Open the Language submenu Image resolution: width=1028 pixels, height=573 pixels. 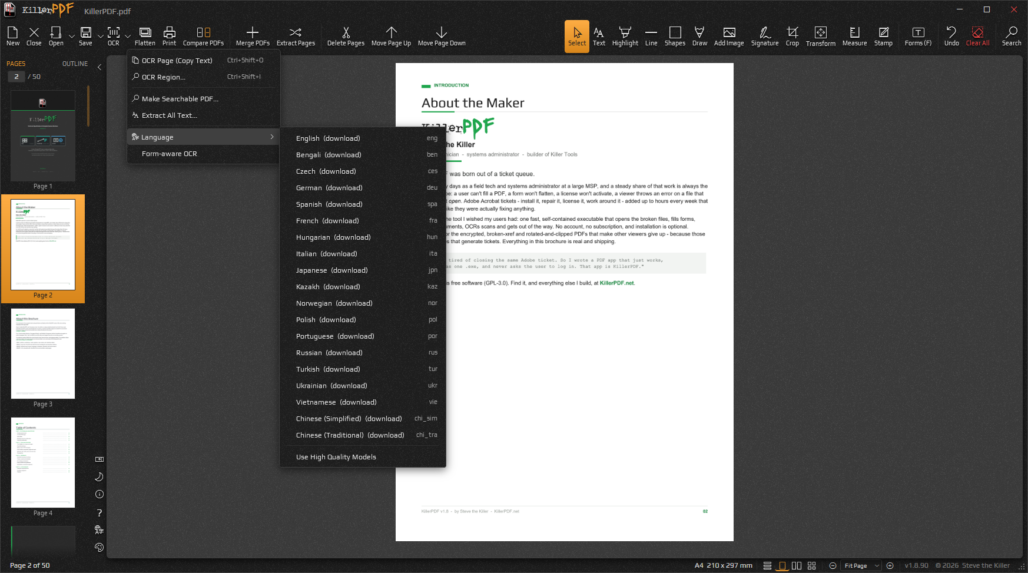click(203, 137)
